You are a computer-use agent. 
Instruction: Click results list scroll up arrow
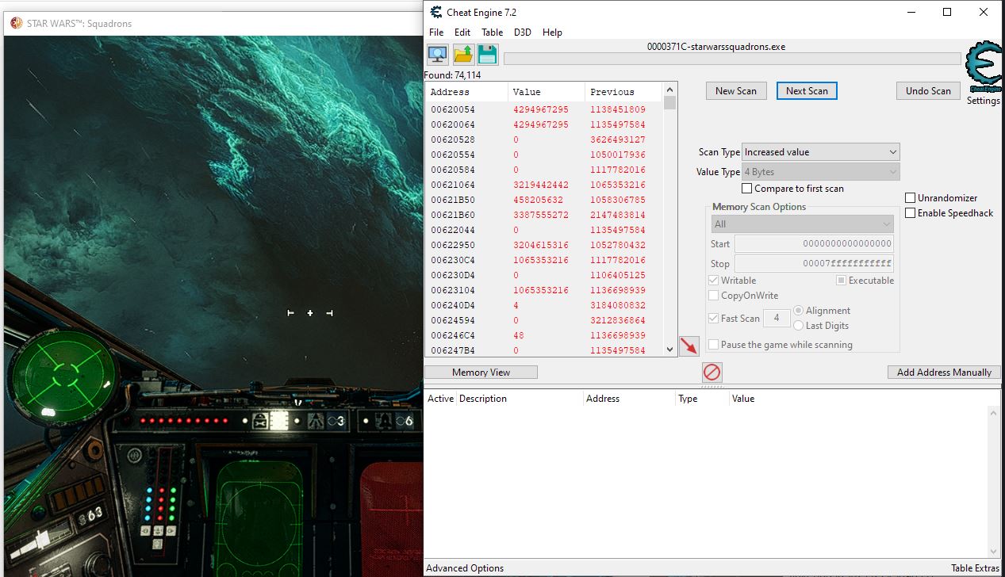point(670,90)
